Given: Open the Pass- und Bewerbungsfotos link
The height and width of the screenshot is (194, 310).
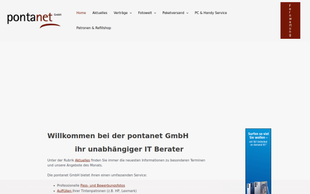Looking at the screenshot, I should (x=103, y=186).
